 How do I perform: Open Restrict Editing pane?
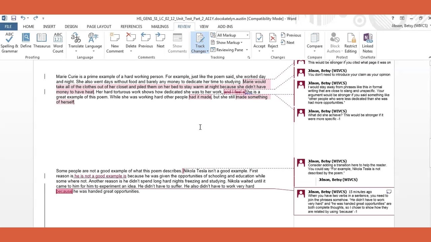point(351,43)
